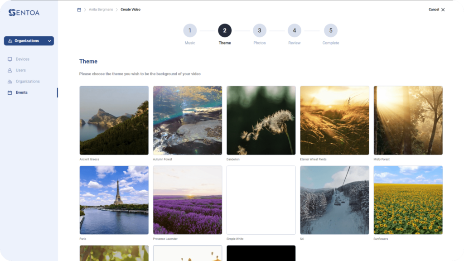Viewport: 464px width, 261px height.
Task: Select the Dandelion theme thumbnail
Action: tap(261, 121)
